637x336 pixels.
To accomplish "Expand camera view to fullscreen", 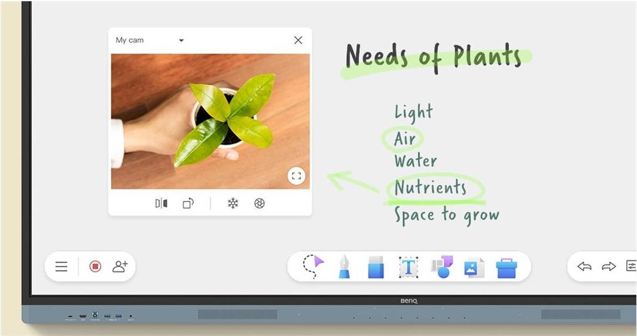I will [296, 176].
